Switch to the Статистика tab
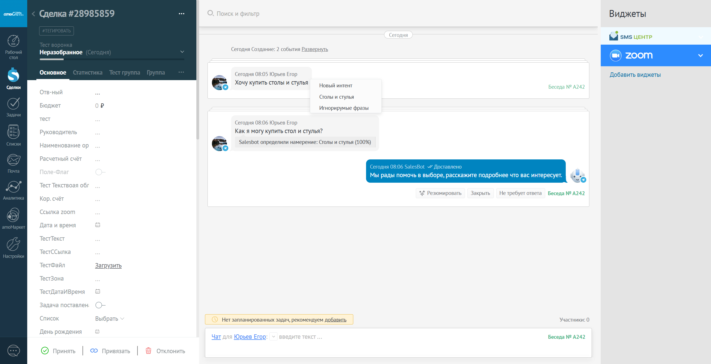 click(87, 72)
